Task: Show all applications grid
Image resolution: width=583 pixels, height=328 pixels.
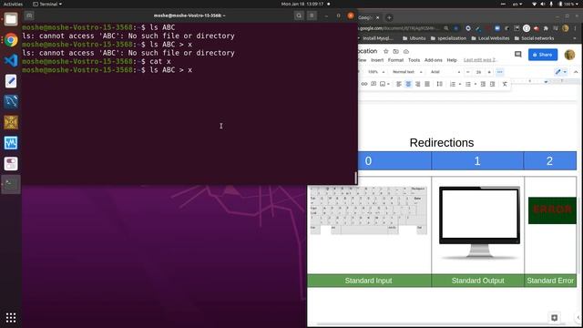Action: [11, 317]
